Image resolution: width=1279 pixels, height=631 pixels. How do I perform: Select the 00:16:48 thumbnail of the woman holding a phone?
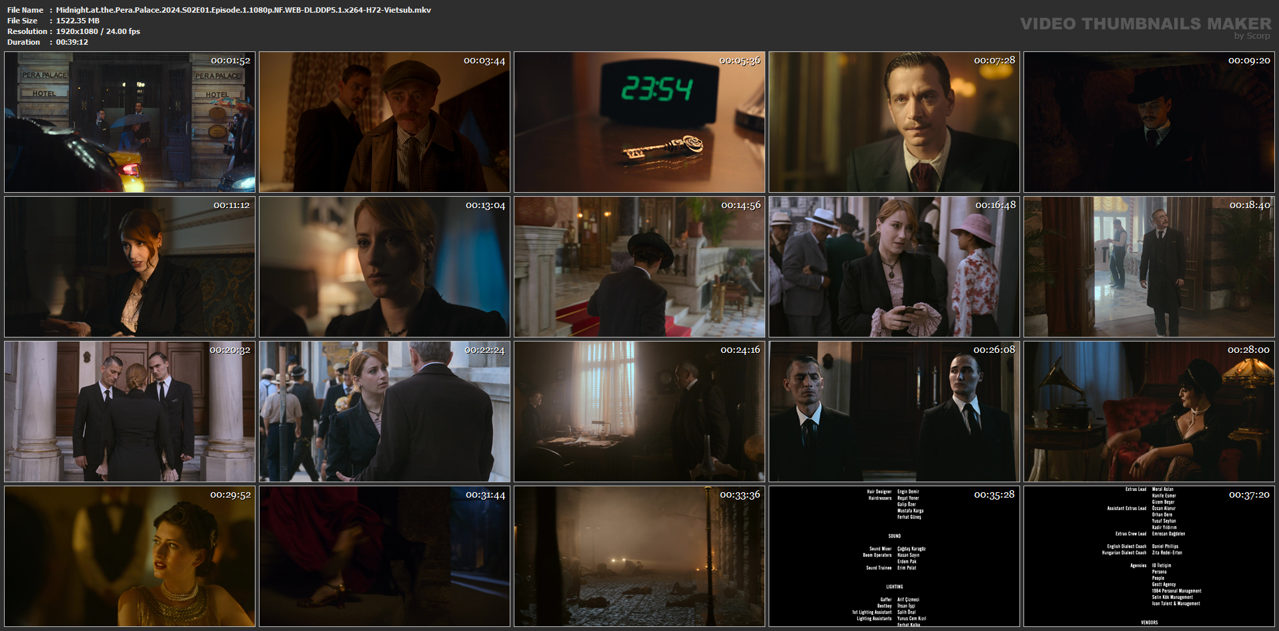[894, 267]
